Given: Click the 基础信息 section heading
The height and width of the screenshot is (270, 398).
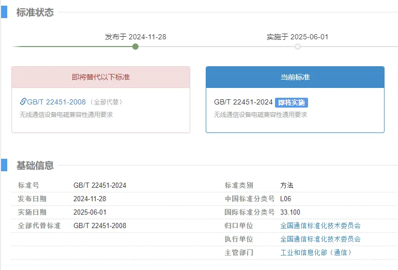Looking at the screenshot, I should [35, 166].
